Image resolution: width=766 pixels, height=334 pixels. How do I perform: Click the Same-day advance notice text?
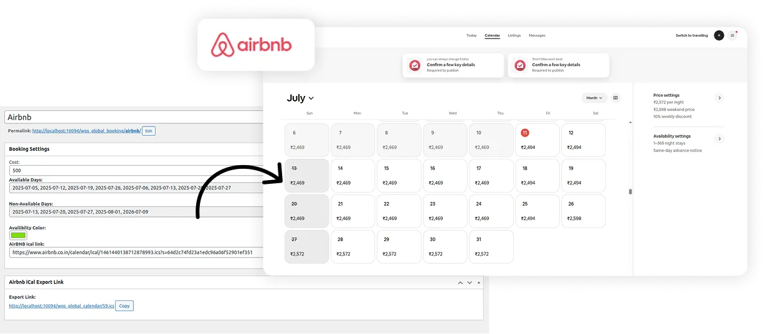pyautogui.click(x=678, y=150)
